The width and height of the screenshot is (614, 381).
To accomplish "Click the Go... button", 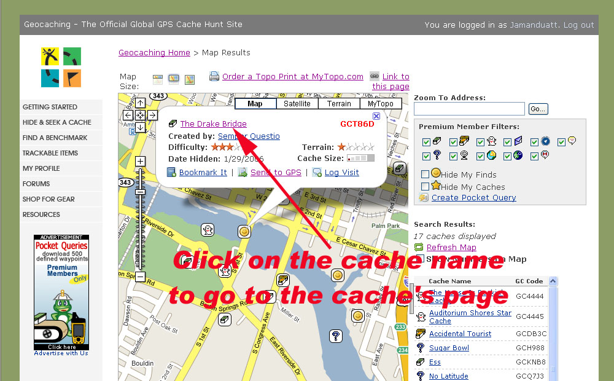I will (x=538, y=109).
